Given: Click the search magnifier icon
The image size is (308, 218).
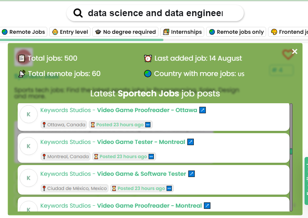Looking at the screenshot, I should pos(78,13).
